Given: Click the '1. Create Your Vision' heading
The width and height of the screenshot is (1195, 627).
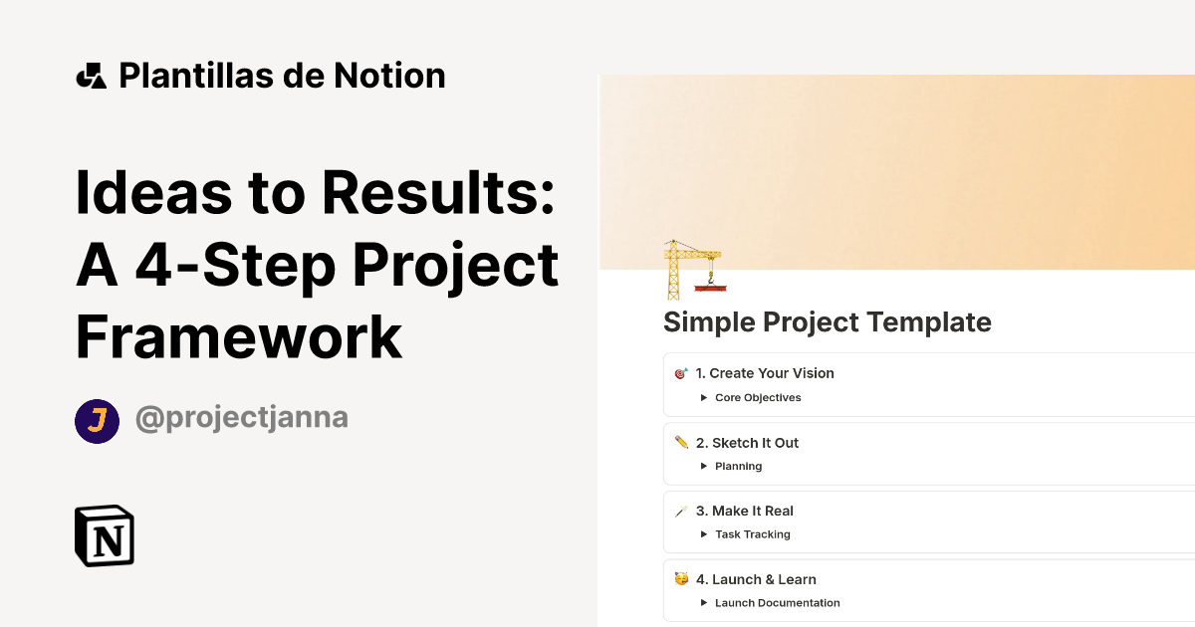Looking at the screenshot, I should tap(765, 373).
